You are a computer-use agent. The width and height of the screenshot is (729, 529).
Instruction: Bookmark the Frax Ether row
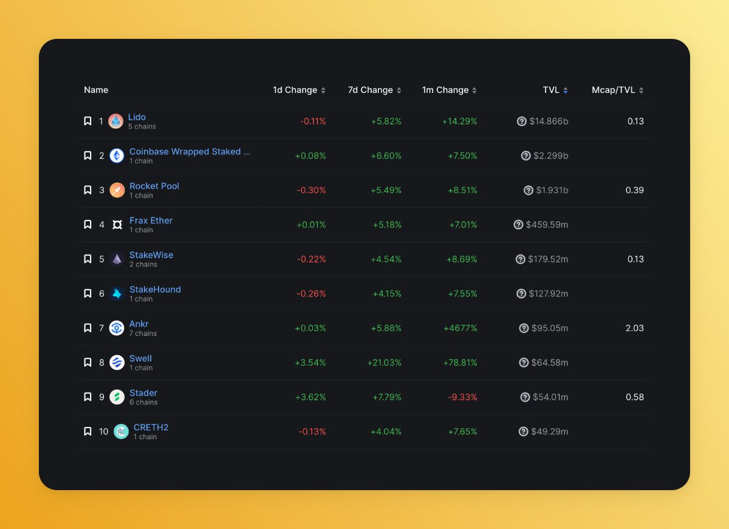[x=87, y=225]
